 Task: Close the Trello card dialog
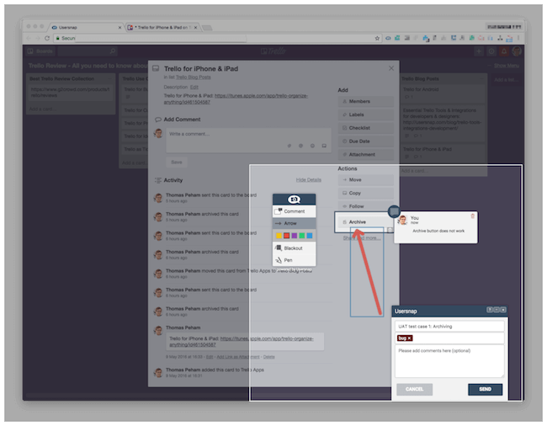390,68
